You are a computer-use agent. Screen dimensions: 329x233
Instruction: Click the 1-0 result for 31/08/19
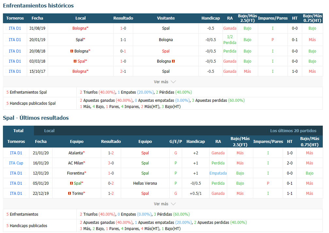tap(123, 28)
